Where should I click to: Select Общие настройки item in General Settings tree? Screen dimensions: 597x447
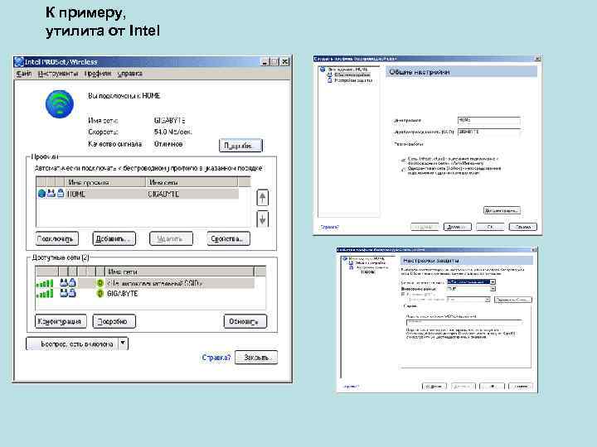pyautogui.click(x=352, y=74)
